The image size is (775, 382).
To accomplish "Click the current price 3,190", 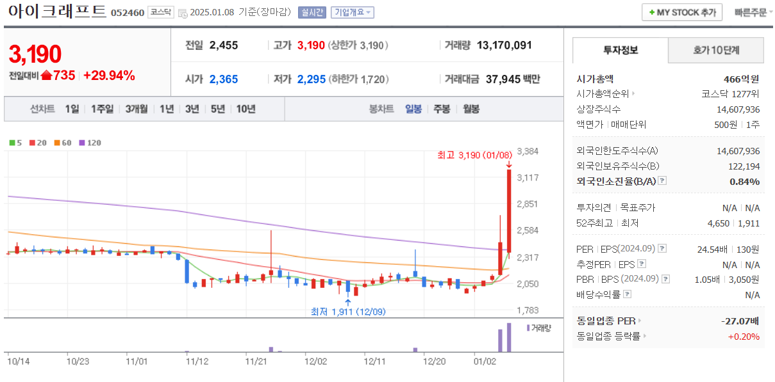I will tap(35, 54).
